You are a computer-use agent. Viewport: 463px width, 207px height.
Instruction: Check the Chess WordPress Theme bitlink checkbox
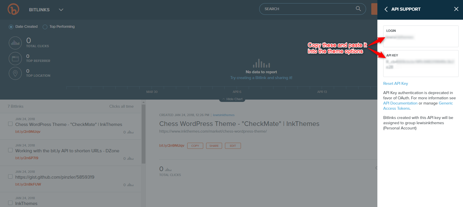pyautogui.click(x=10, y=124)
